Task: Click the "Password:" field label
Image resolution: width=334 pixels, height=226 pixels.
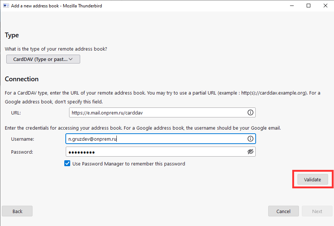Action: [22, 152]
